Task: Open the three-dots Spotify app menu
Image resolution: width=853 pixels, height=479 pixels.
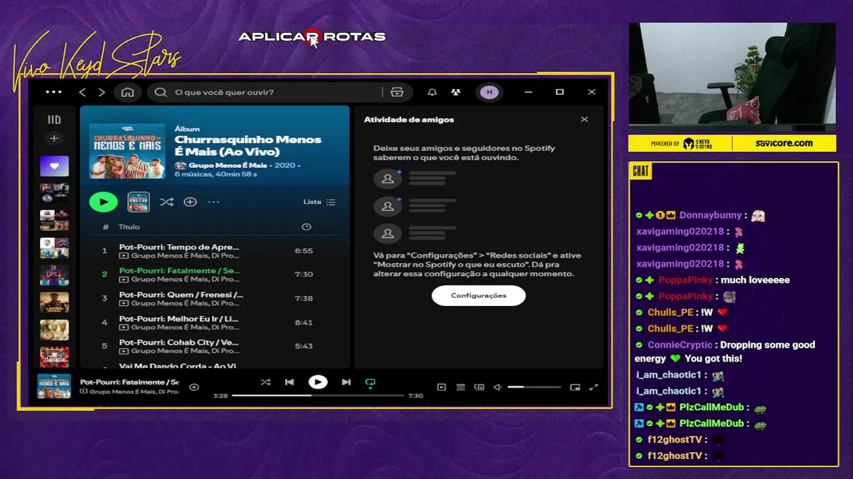Action: 53,92
